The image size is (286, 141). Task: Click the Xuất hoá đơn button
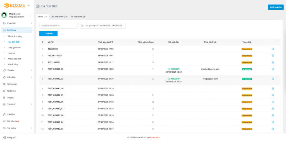tap(275, 7)
